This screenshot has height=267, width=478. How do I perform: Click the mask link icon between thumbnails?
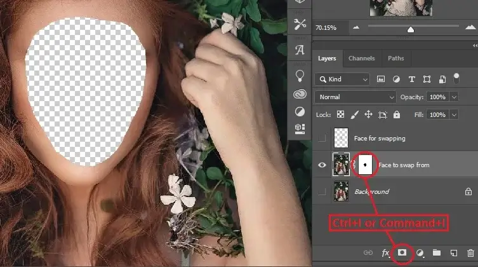point(354,165)
